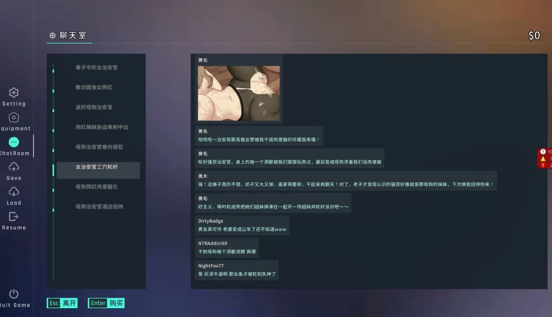Click the DirtyBadge chat message
Screen dimensions: 552x317
tap(242, 225)
